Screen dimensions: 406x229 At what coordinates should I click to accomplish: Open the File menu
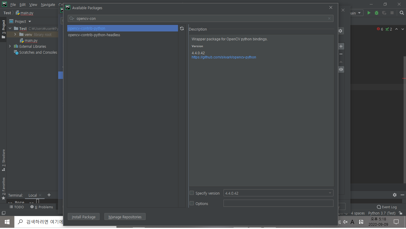pyautogui.click(x=13, y=5)
